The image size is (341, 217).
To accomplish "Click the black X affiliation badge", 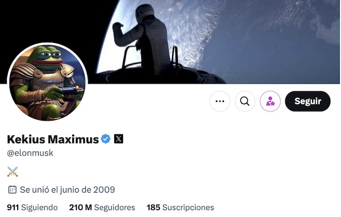I will point(119,139).
